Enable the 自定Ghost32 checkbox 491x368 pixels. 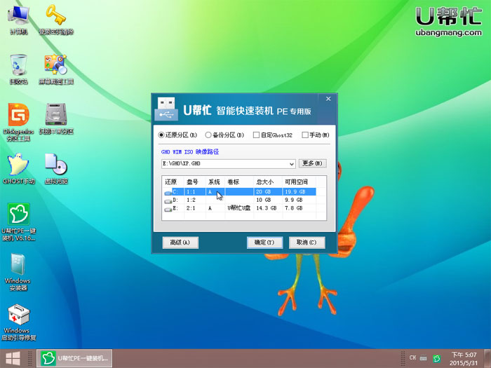257,135
